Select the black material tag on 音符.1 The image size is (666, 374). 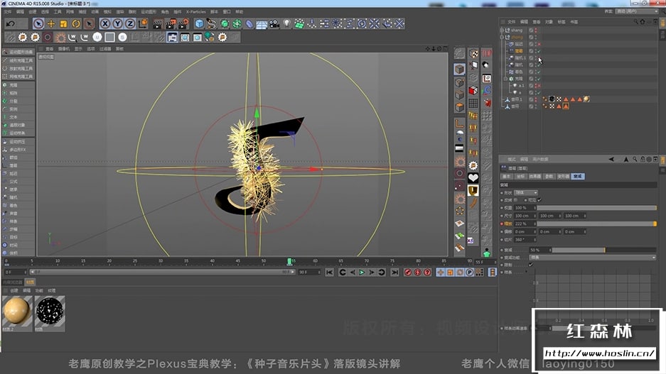coord(552,99)
